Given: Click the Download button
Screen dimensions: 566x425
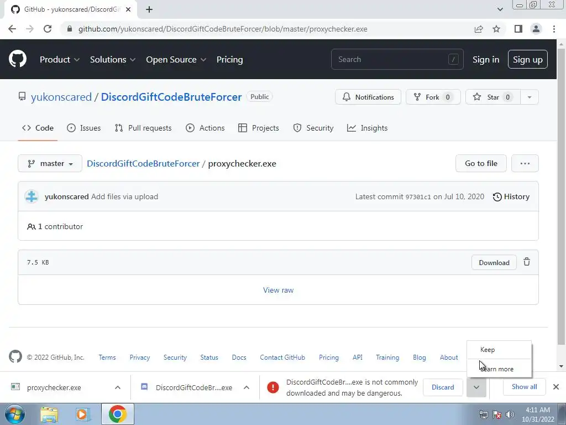Looking at the screenshot, I should pyautogui.click(x=494, y=262).
